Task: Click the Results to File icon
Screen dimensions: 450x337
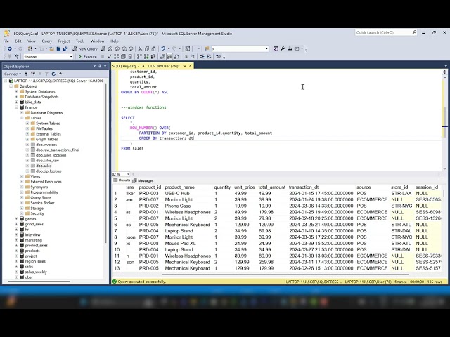Action: pyautogui.click(x=176, y=57)
